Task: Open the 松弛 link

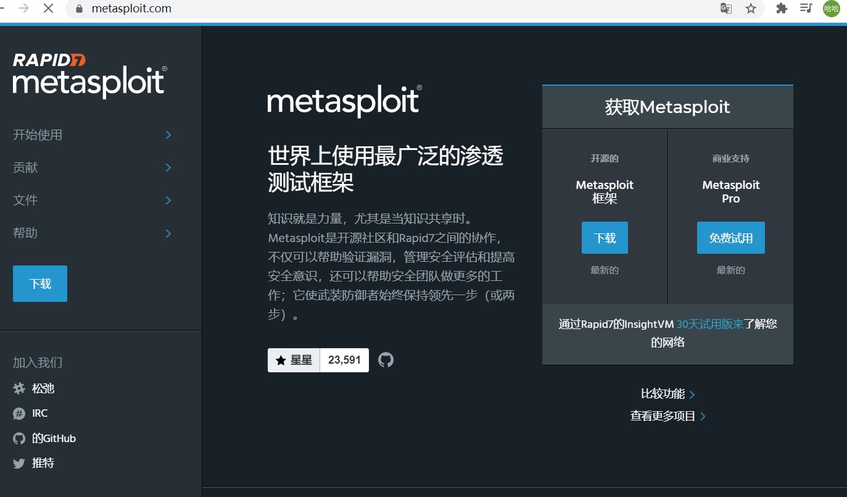Action: click(43, 388)
